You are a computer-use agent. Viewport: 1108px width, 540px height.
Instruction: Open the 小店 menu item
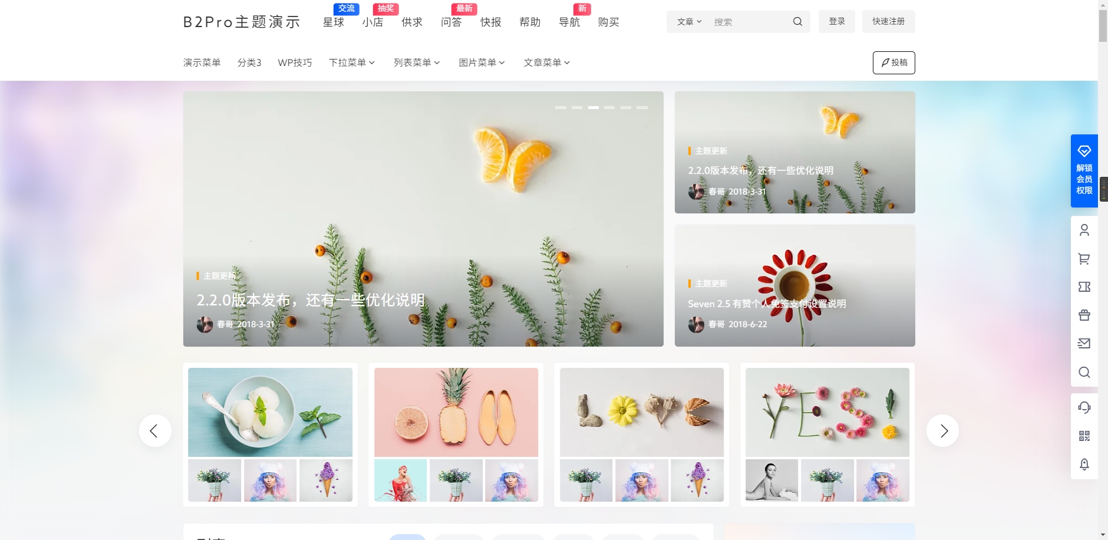[x=373, y=22]
